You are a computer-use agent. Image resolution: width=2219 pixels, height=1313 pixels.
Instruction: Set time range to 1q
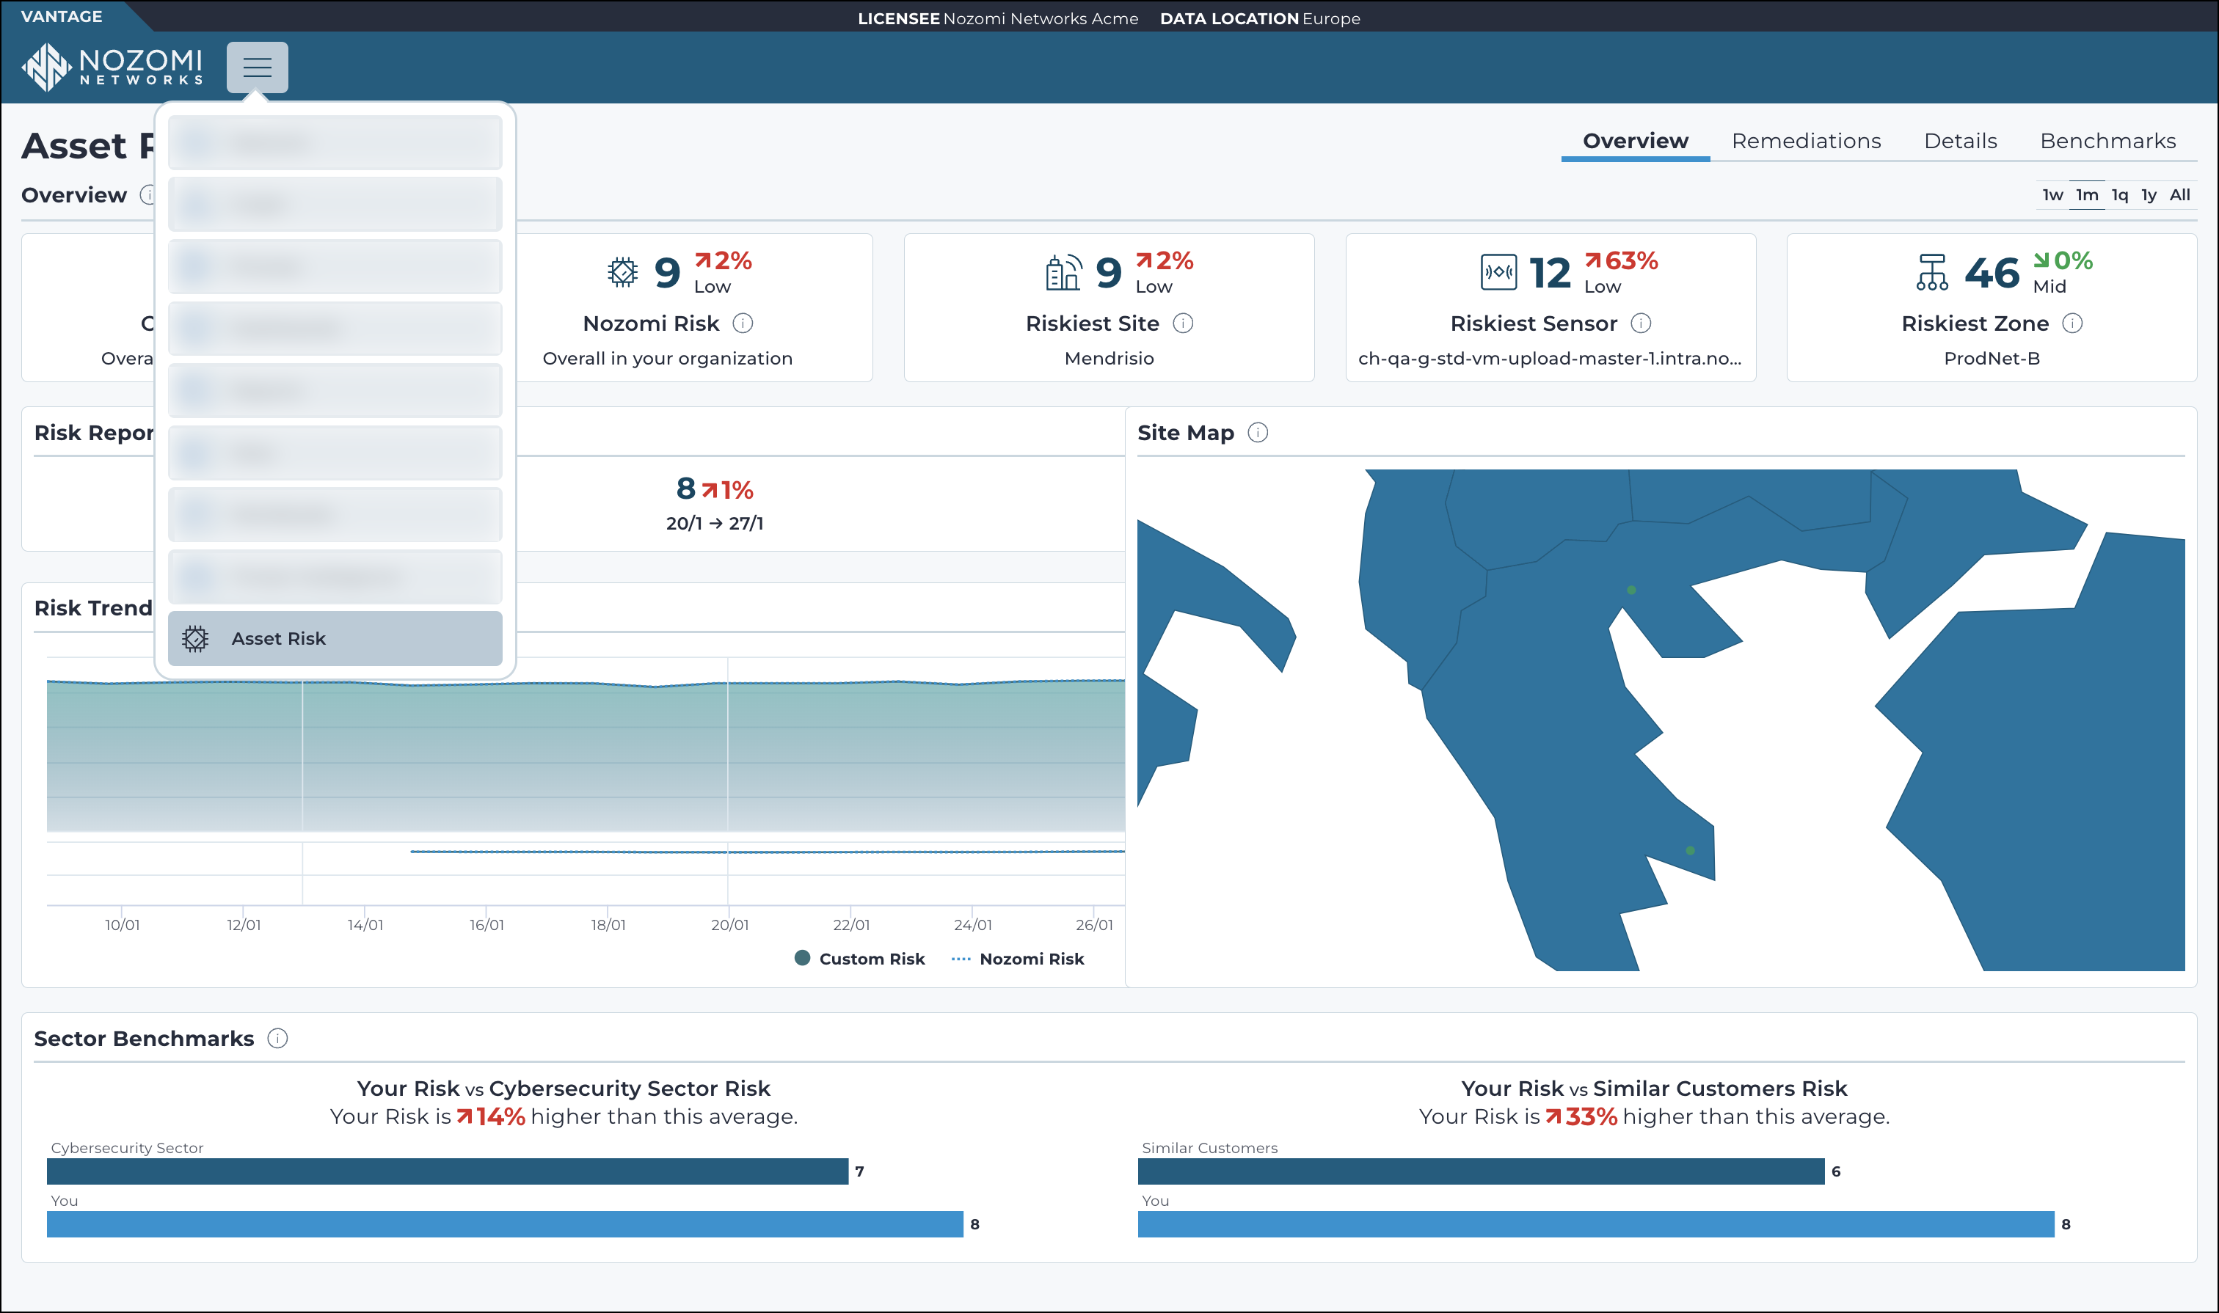(x=2119, y=194)
